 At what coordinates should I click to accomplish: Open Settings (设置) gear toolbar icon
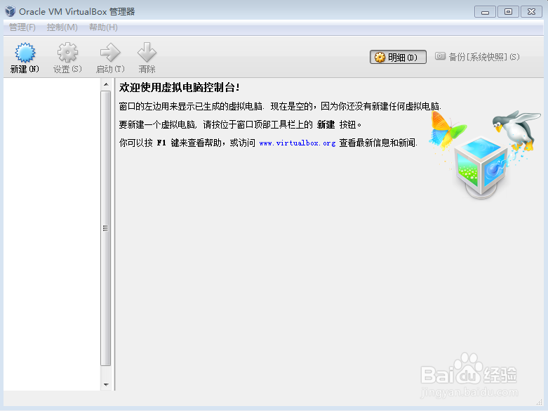67,53
